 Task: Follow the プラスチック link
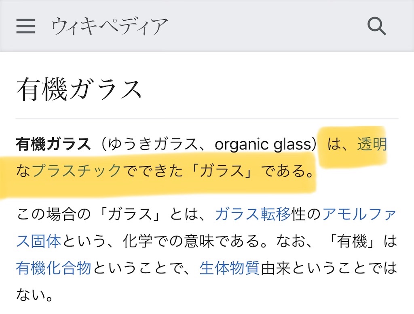[76, 171]
